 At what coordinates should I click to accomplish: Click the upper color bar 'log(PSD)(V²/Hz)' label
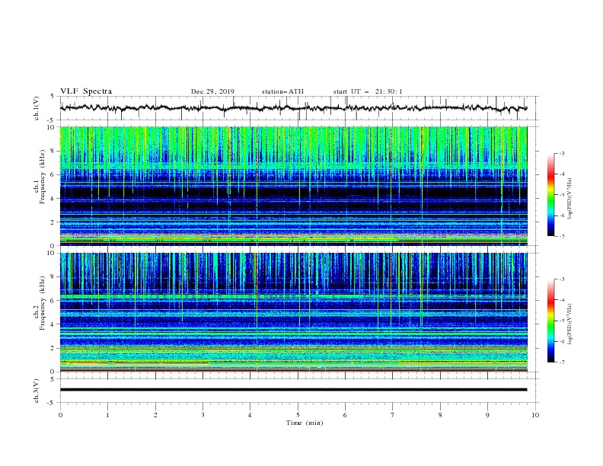[x=569, y=199]
